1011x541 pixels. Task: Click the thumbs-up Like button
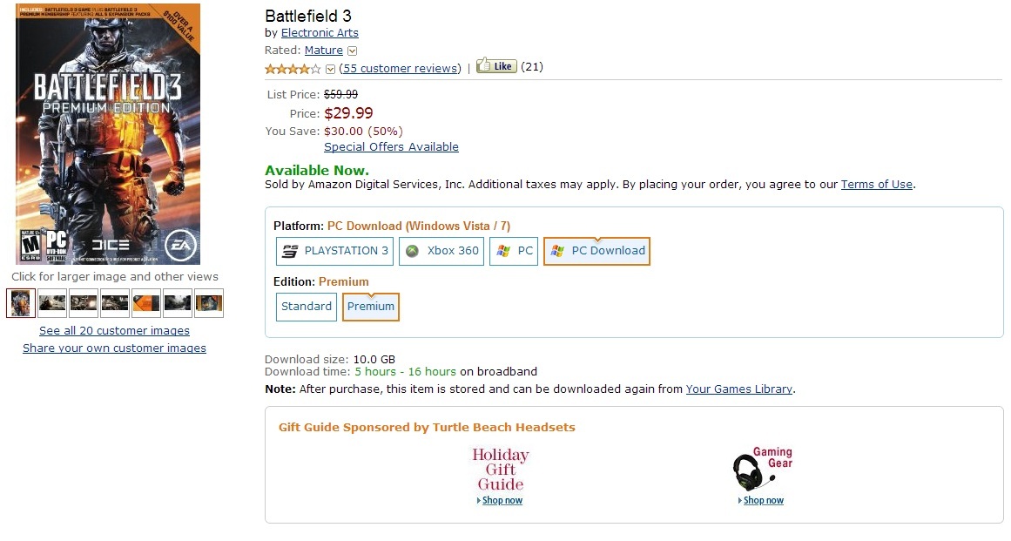pos(496,66)
